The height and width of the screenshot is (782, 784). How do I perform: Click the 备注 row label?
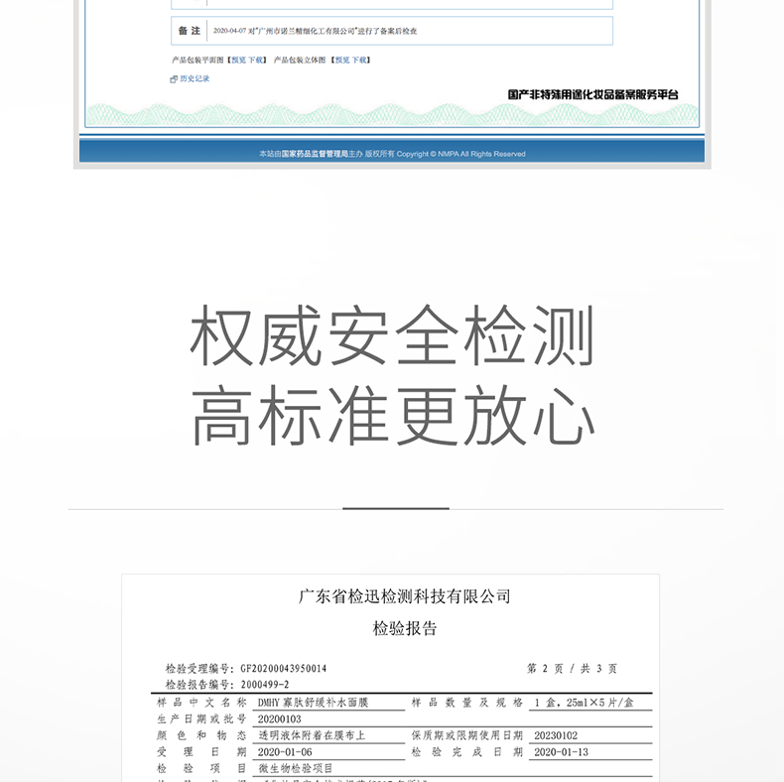pos(189,31)
